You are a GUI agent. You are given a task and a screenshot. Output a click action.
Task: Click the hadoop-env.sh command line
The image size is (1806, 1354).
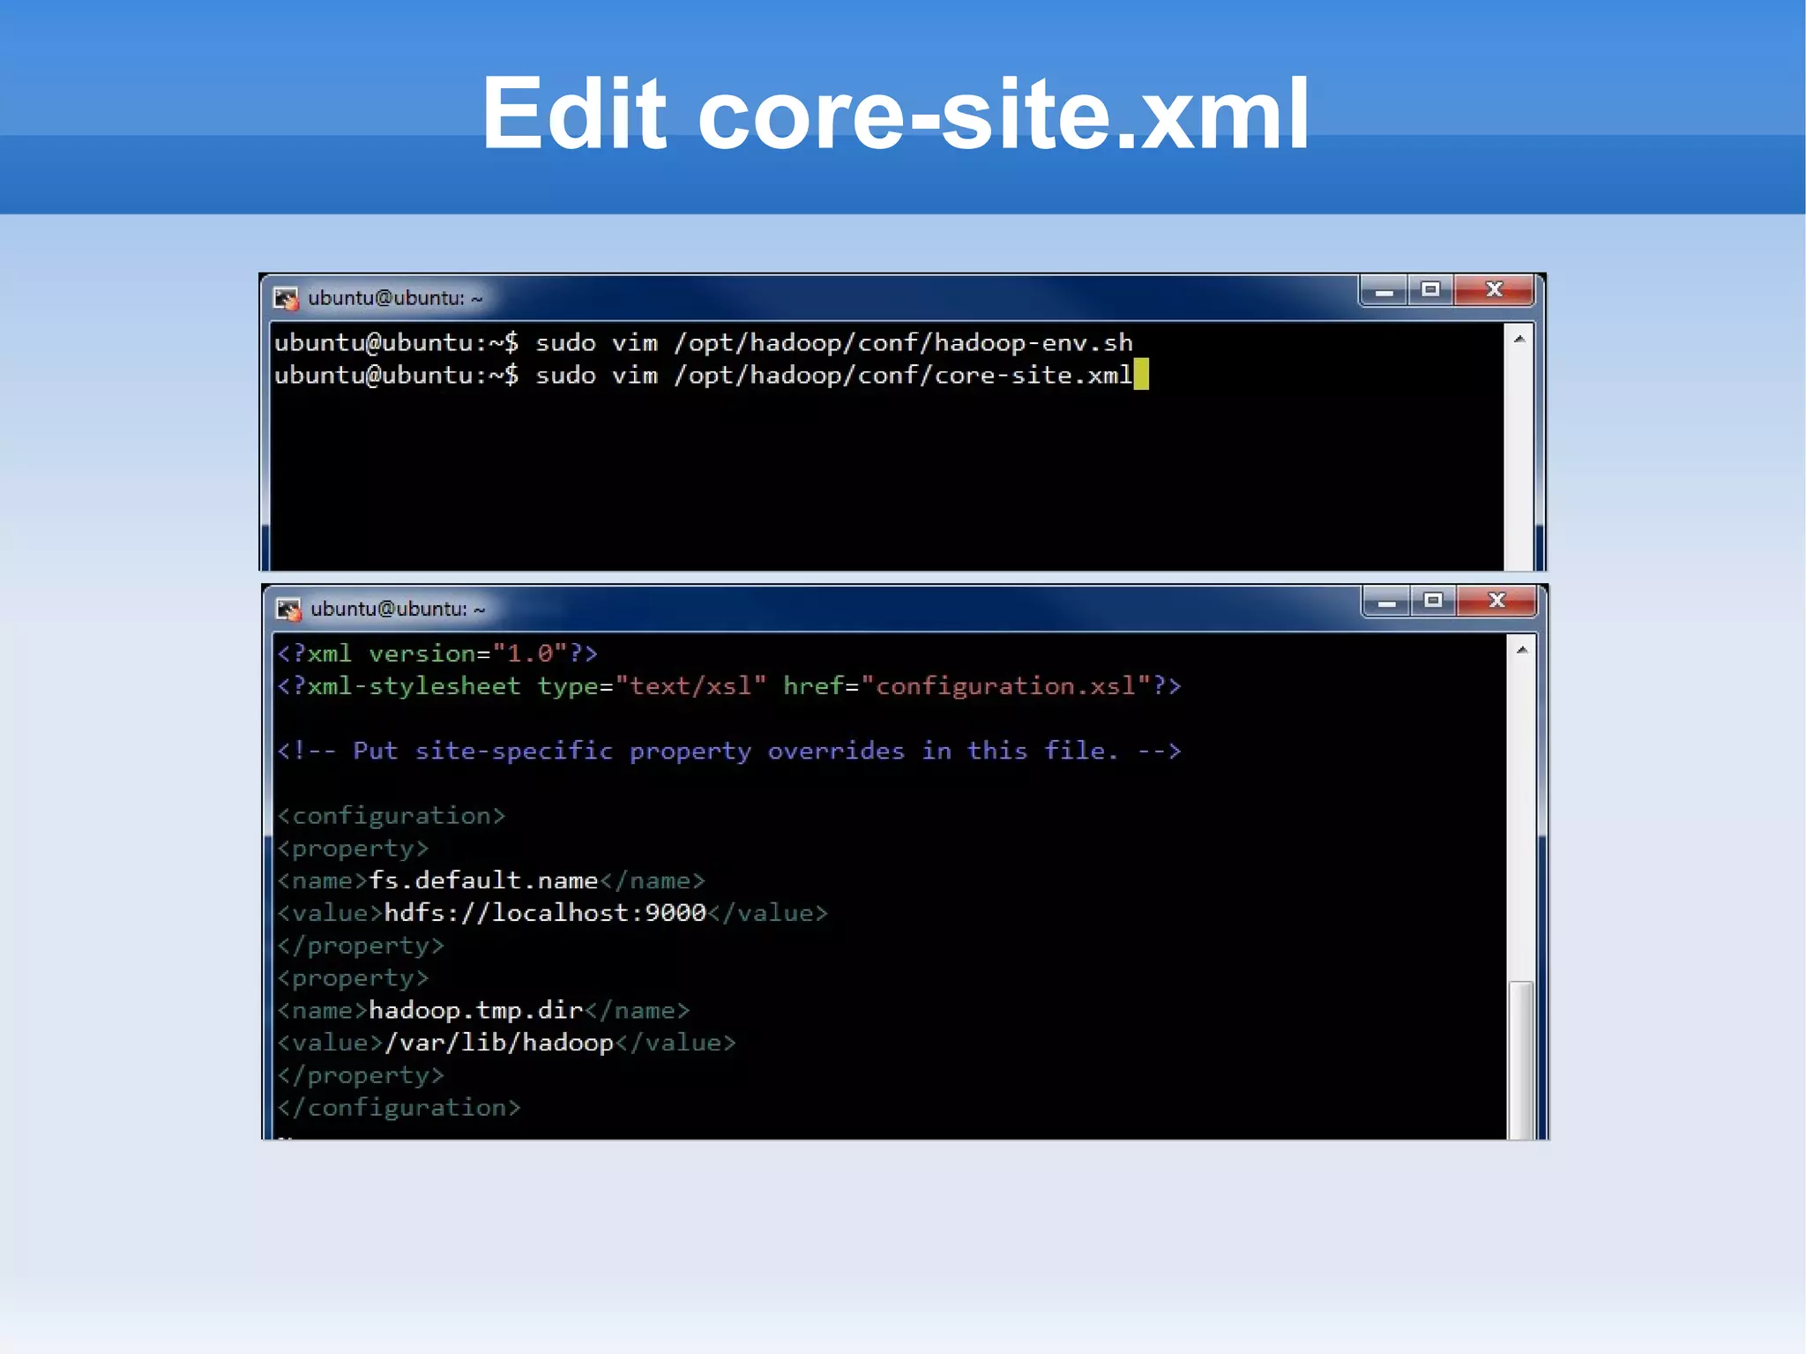[703, 343]
